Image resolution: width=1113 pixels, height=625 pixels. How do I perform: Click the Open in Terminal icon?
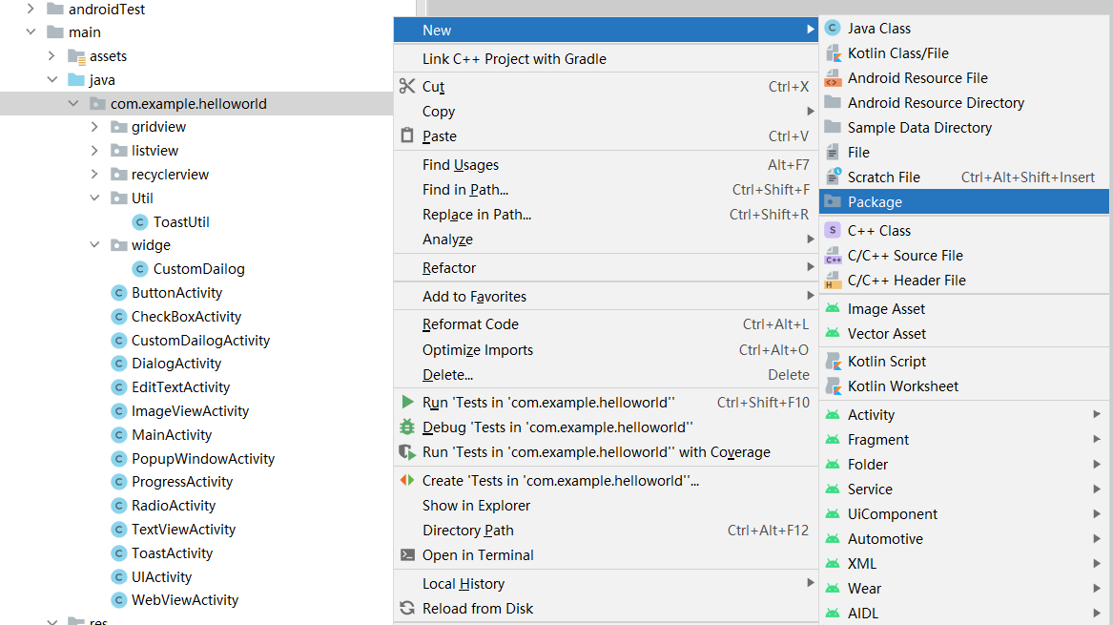coord(407,555)
